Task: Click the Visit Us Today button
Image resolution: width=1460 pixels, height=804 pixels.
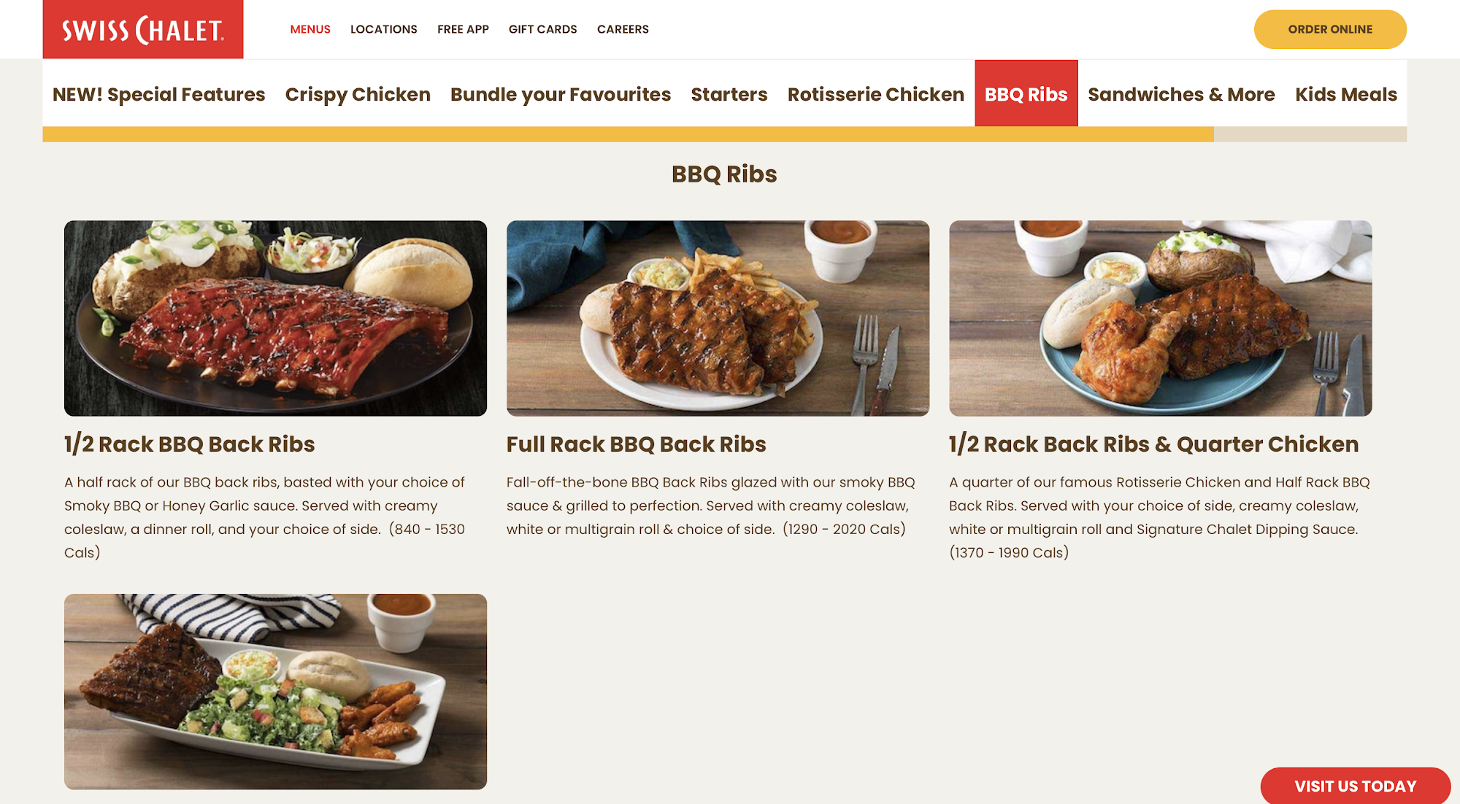Action: 1356,786
